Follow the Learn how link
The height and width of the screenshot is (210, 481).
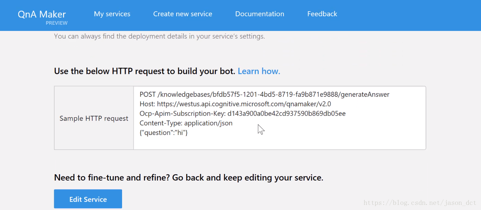(x=259, y=71)
